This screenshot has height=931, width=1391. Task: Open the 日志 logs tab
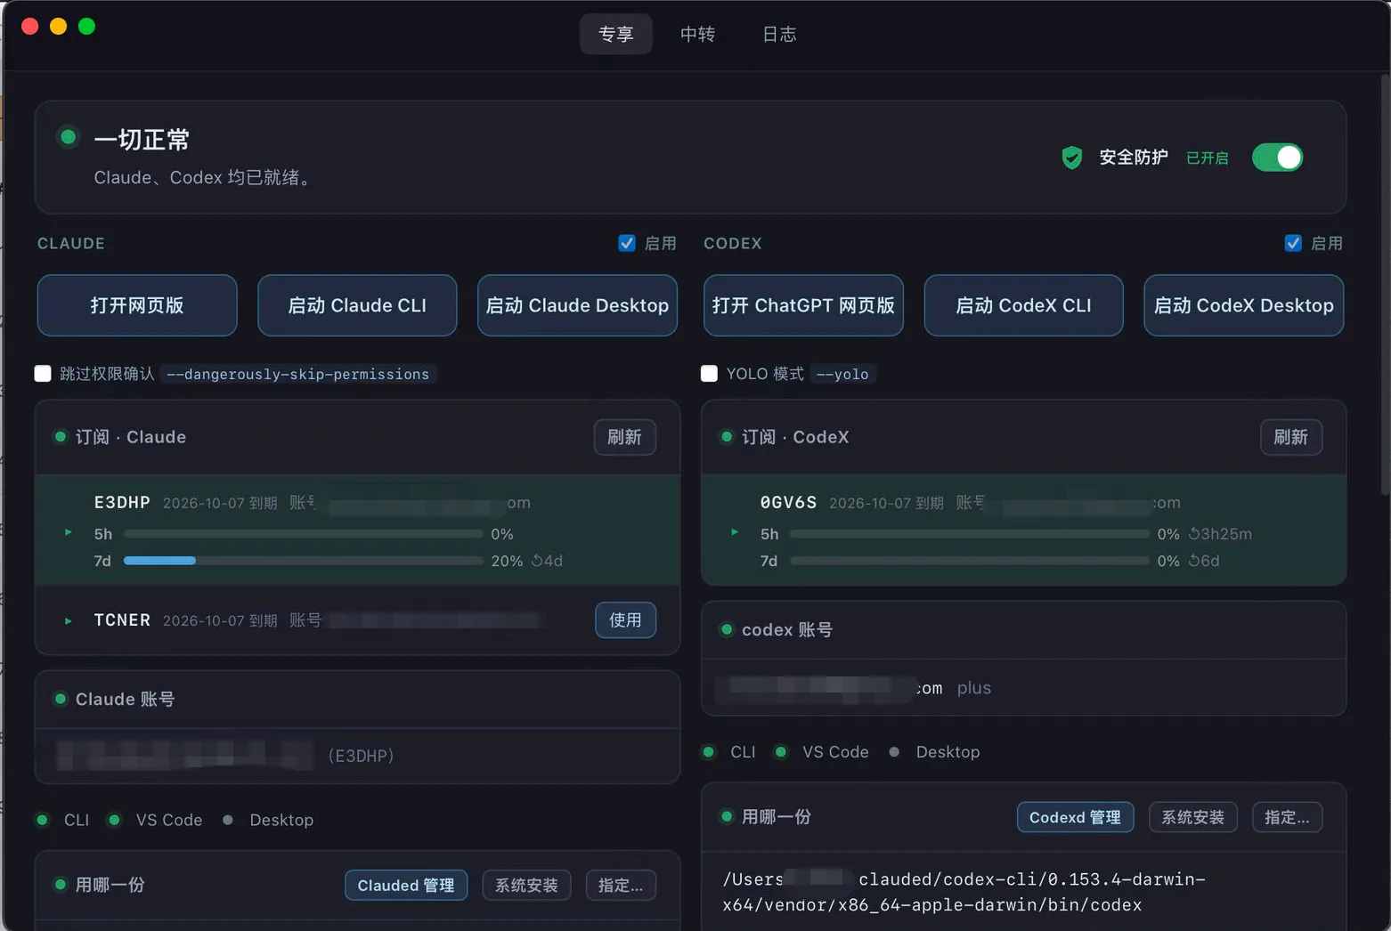pyautogui.click(x=779, y=34)
